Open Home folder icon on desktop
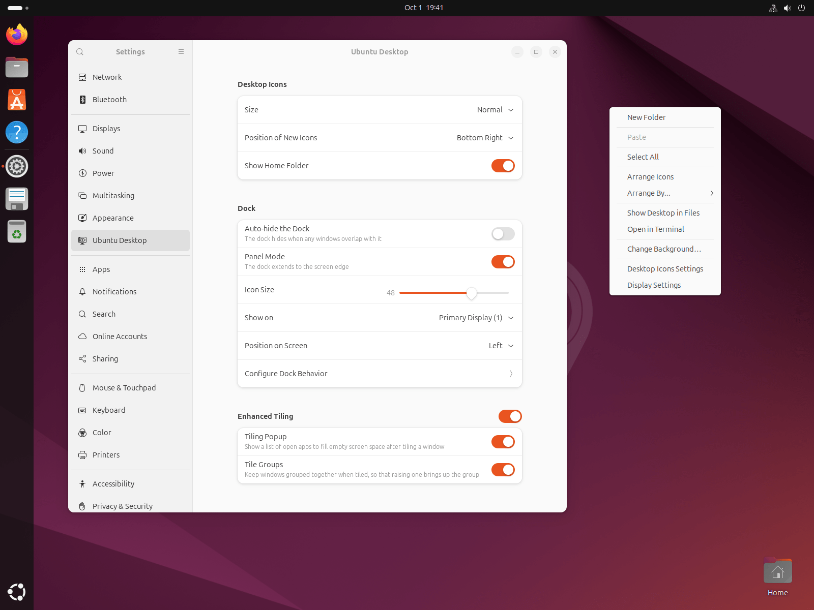 (x=777, y=573)
